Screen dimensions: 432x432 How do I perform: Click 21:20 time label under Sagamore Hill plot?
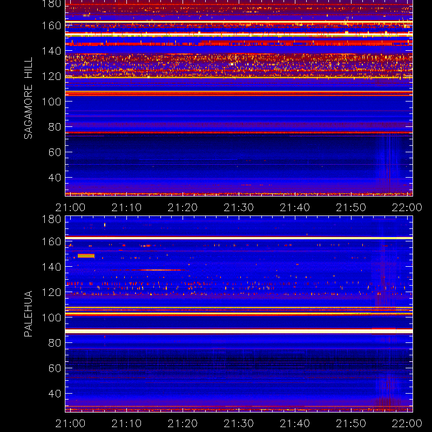tap(183, 207)
